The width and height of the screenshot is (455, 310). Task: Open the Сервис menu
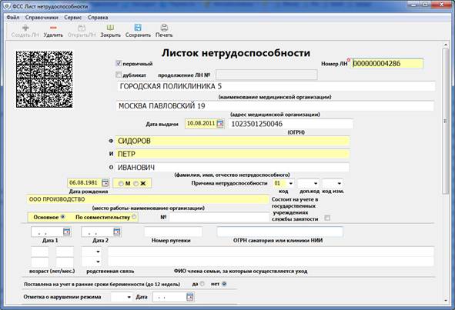click(x=73, y=18)
